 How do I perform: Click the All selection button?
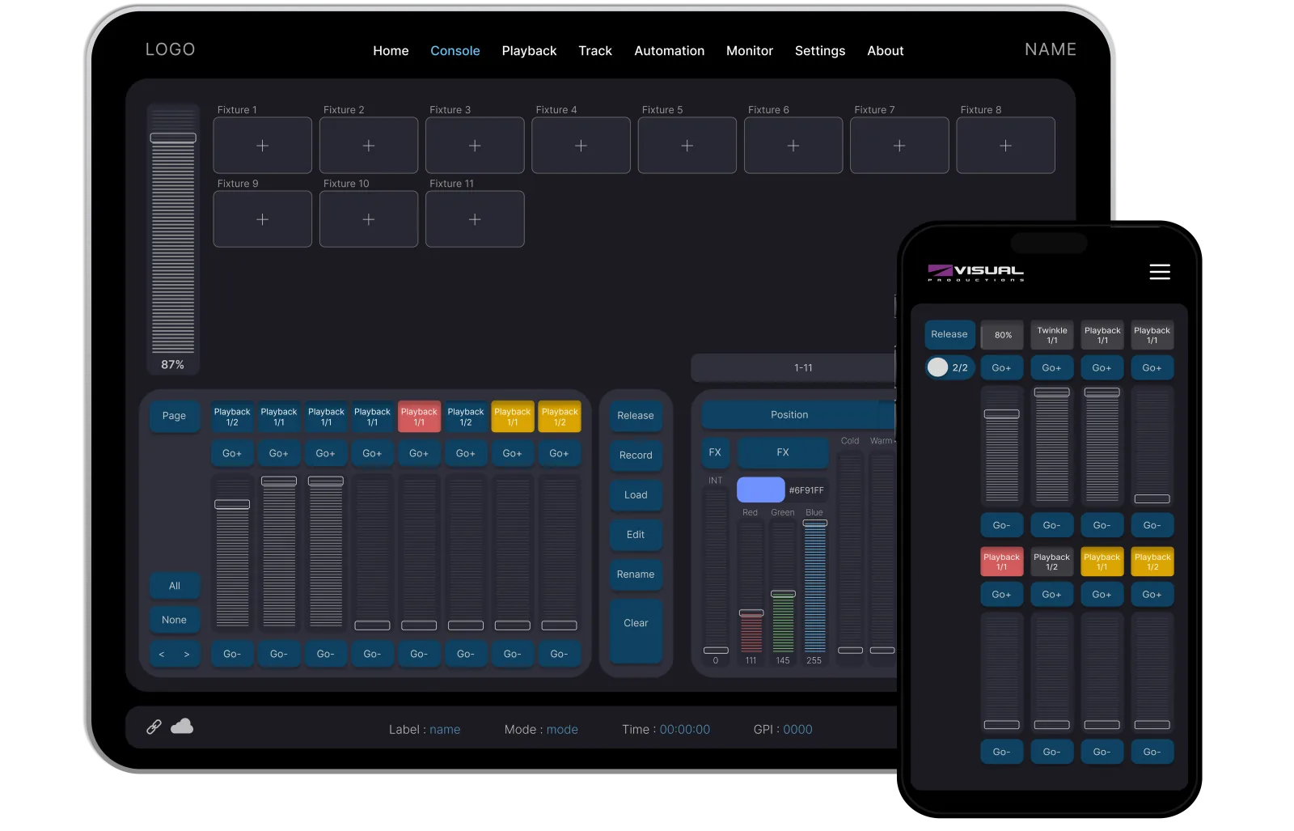[174, 586]
